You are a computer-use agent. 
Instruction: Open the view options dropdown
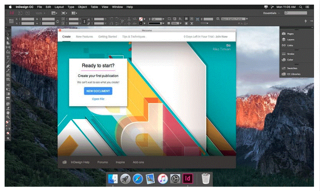[x=54, y=13]
